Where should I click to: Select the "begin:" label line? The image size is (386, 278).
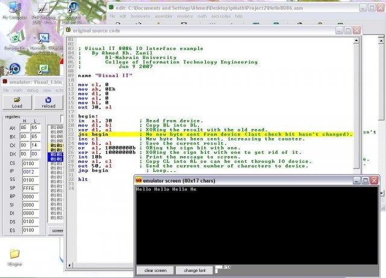point(88,116)
